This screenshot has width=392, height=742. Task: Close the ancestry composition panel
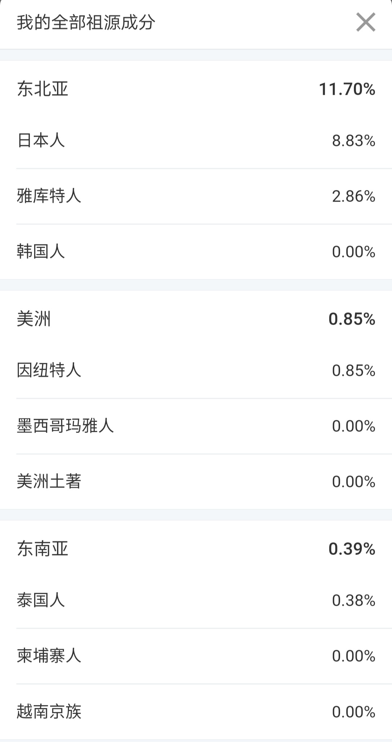tap(366, 23)
